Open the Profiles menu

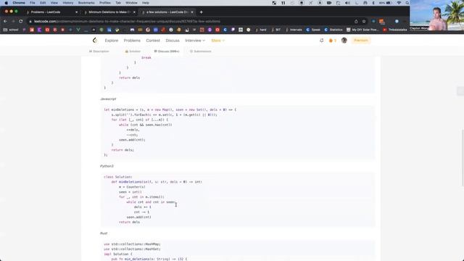[104, 3]
